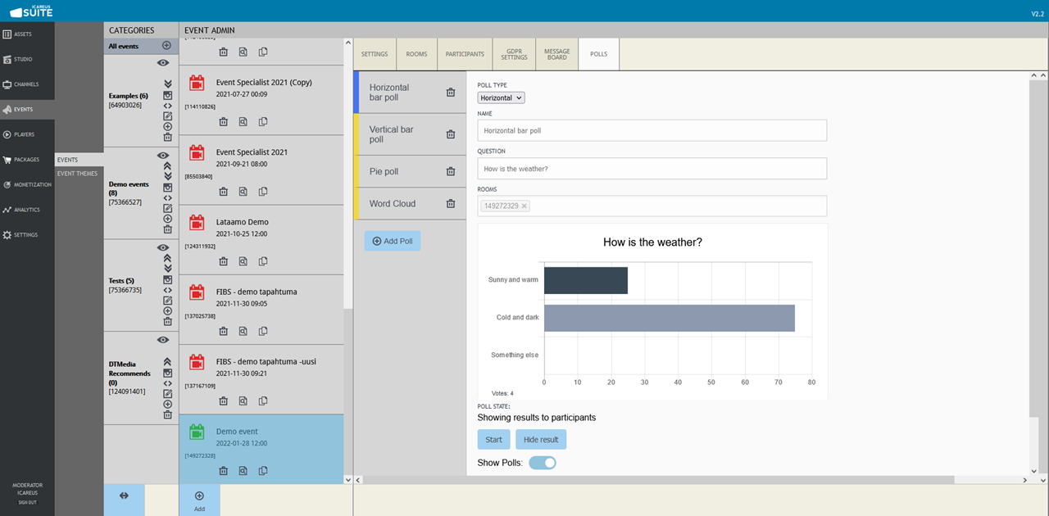This screenshot has width=1049, height=516.
Task: Delete the Pie poll using its trash icon
Action: (x=451, y=171)
